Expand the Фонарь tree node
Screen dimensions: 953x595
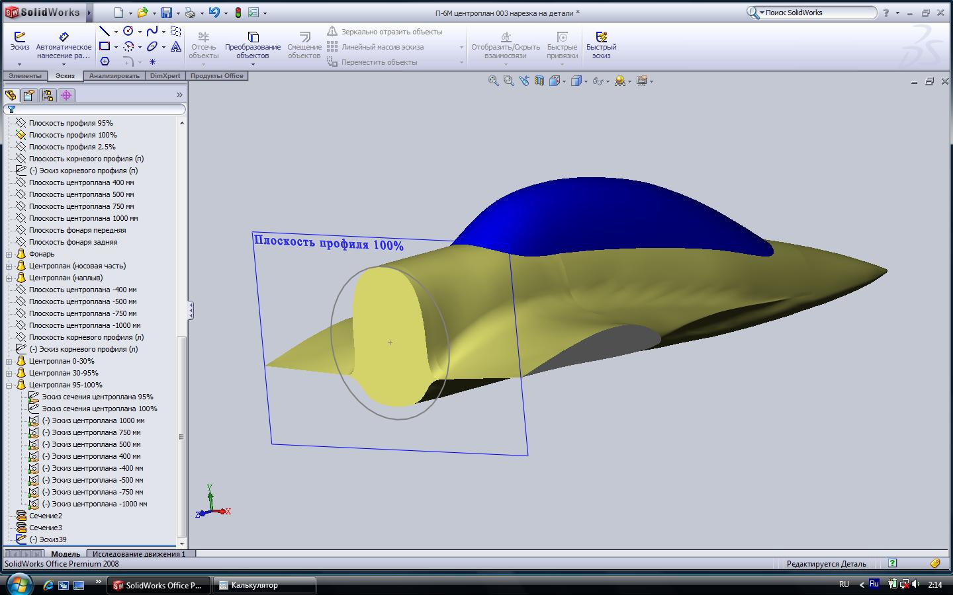[9, 254]
